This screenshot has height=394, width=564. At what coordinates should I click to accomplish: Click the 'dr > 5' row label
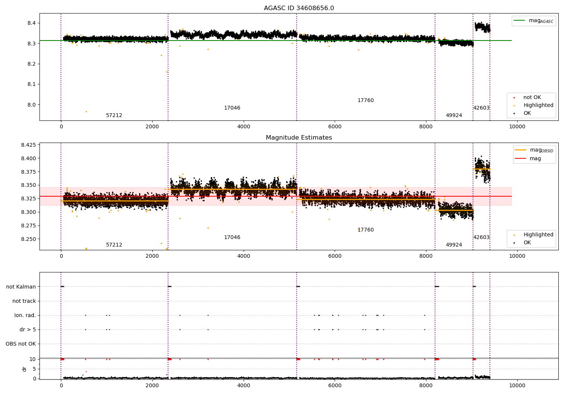click(x=28, y=329)
